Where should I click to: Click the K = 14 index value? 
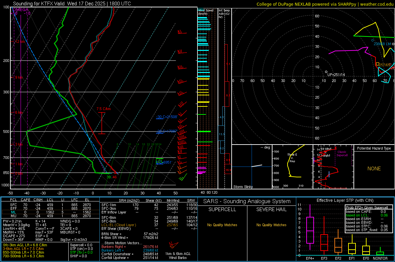pos(40,221)
